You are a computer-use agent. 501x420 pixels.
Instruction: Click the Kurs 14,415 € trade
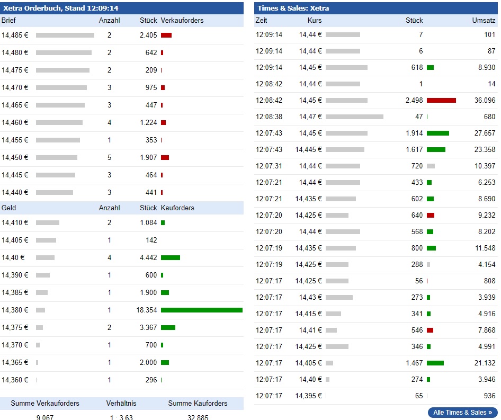pos(308,314)
